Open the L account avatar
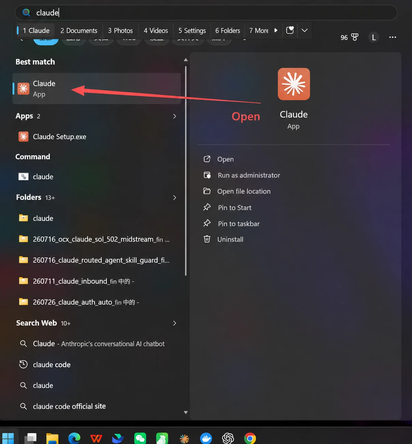Viewport: 412px width, 444px height. tap(374, 37)
